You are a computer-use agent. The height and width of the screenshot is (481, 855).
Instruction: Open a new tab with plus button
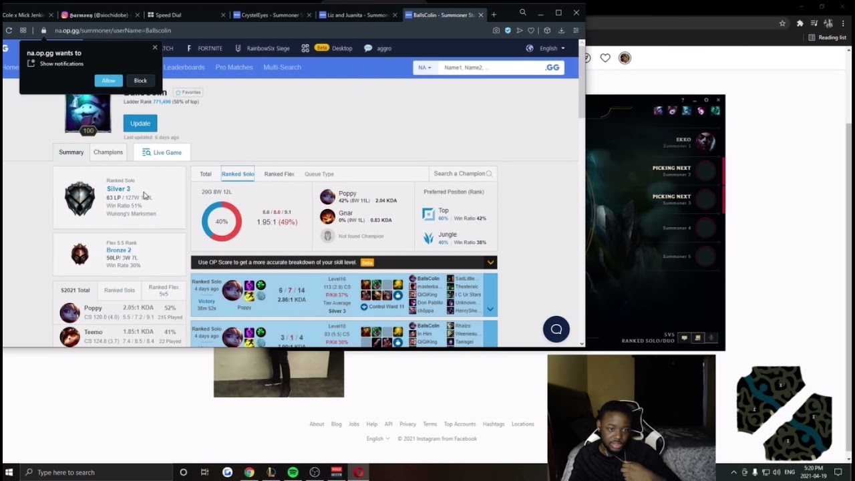point(494,15)
